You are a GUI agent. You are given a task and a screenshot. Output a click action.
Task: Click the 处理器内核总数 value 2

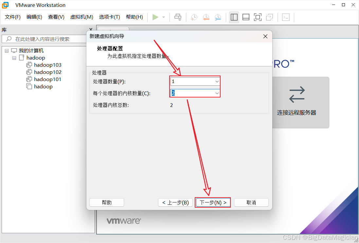[x=171, y=105]
